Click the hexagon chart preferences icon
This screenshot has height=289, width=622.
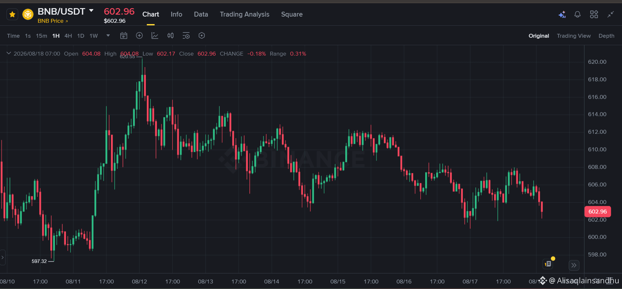point(202,36)
